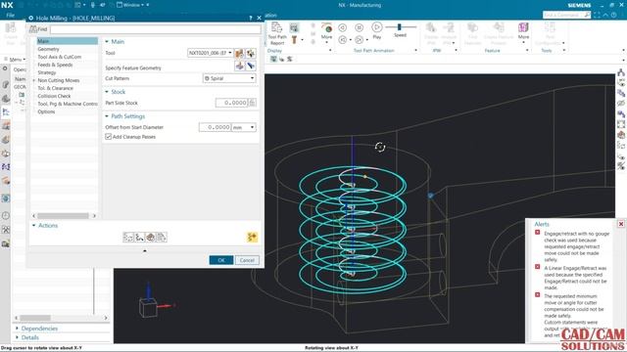The width and height of the screenshot is (627, 352).
Task: Click the Verify tool path action icon
Action: (x=150, y=238)
